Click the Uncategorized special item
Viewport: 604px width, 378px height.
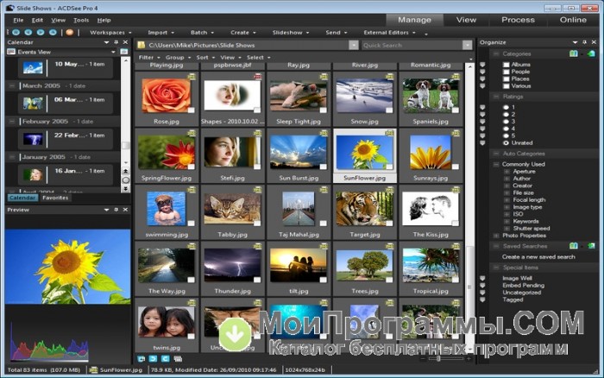pos(521,293)
